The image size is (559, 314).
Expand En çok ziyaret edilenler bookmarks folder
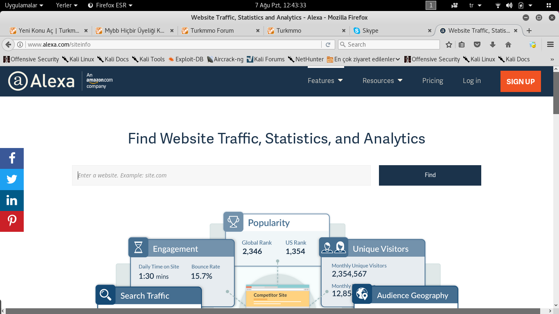(363, 59)
